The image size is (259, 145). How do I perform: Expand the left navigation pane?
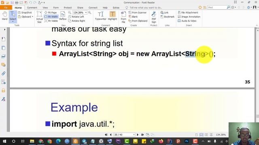tap(4, 29)
